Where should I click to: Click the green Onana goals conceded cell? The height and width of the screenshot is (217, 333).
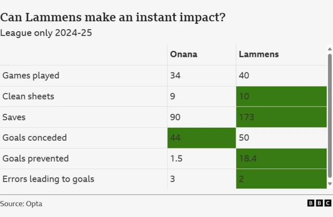click(x=201, y=138)
